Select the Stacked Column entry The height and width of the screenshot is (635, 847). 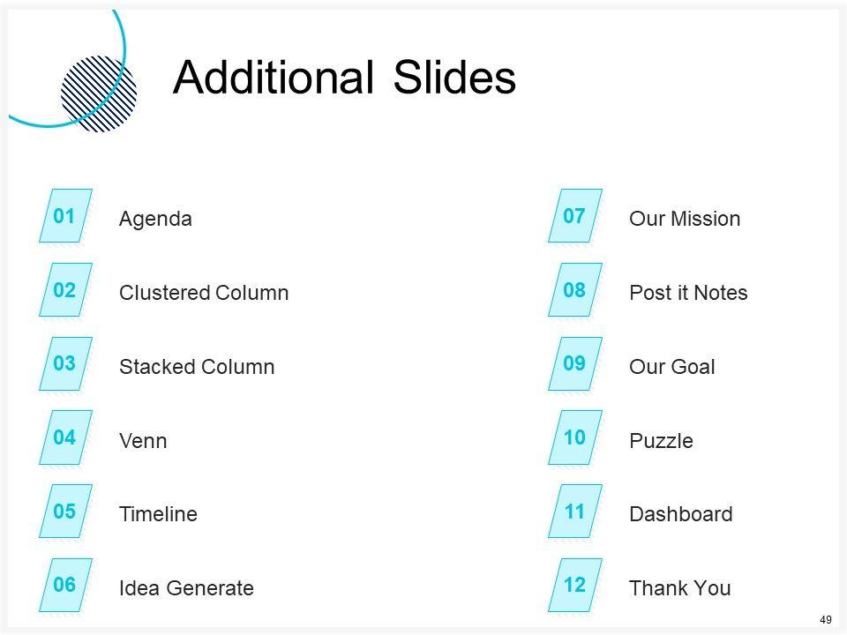click(x=197, y=367)
